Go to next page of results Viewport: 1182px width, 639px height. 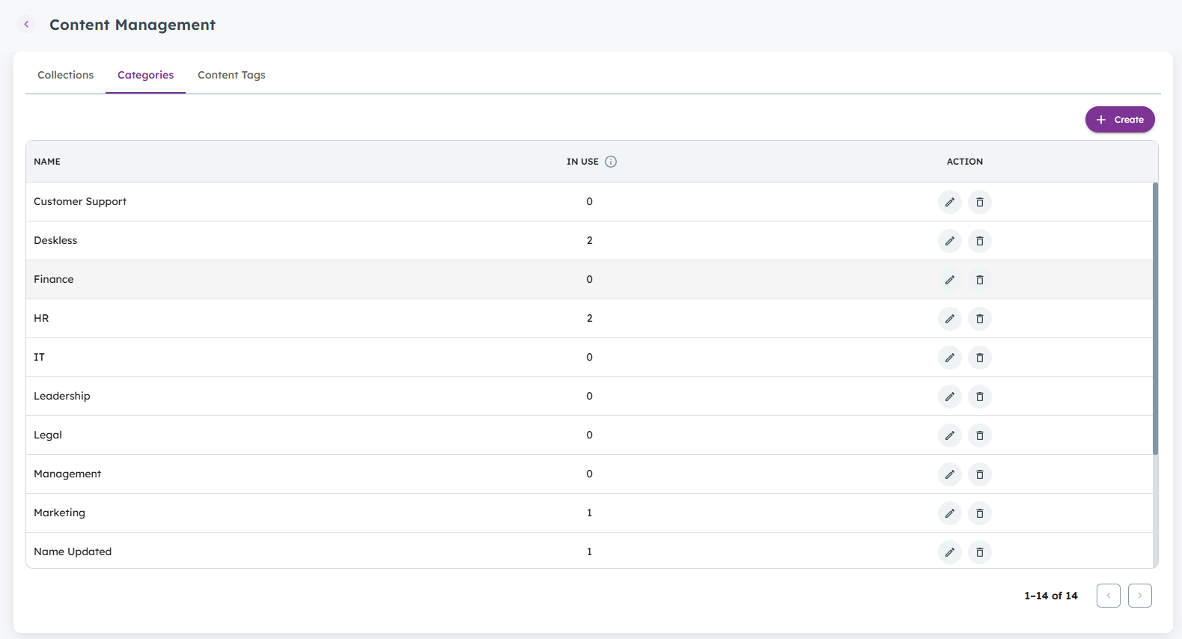point(1140,596)
